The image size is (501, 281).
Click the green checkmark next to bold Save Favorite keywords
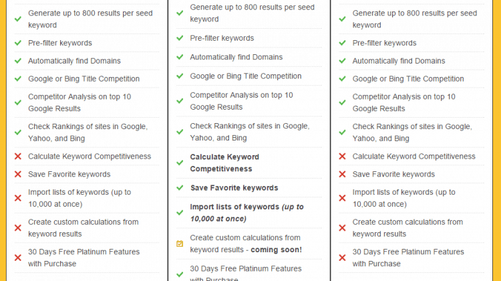pos(180,187)
